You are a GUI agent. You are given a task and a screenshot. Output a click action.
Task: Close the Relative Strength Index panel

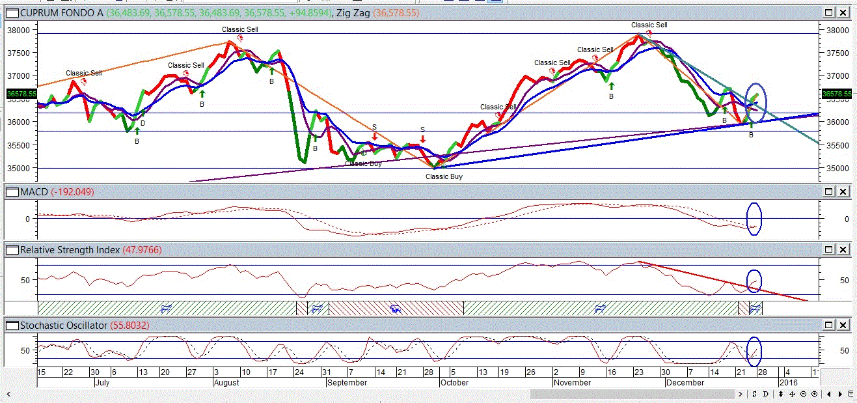(843, 249)
